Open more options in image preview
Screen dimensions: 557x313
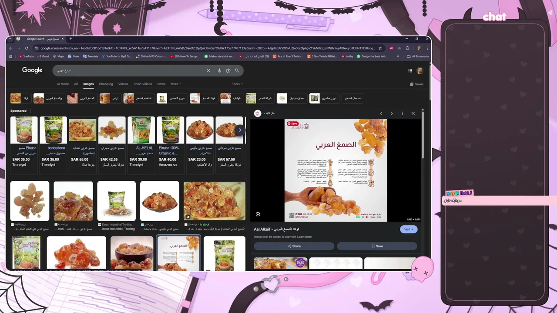[402, 113]
